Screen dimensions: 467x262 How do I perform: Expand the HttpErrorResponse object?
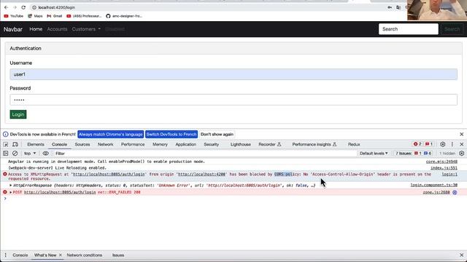pos(11,186)
